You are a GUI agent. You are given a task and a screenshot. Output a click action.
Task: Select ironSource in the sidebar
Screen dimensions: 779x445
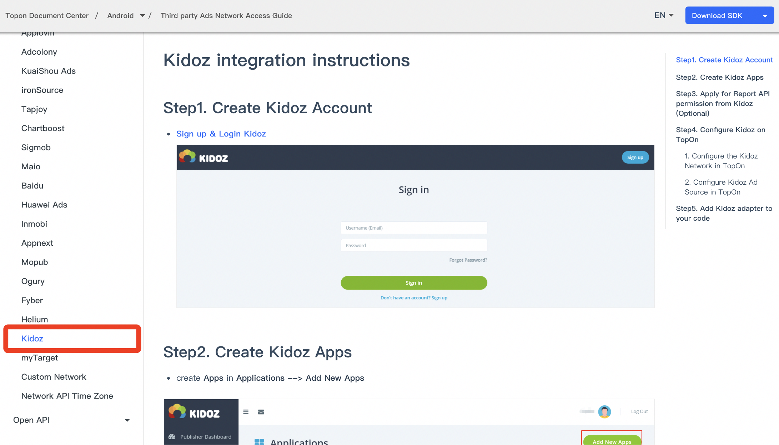(x=42, y=90)
